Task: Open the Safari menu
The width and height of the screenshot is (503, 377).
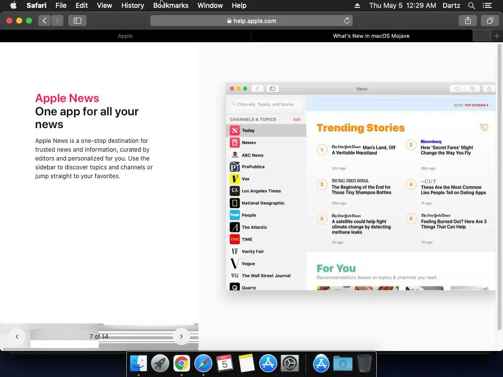Action: click(36, 5)
